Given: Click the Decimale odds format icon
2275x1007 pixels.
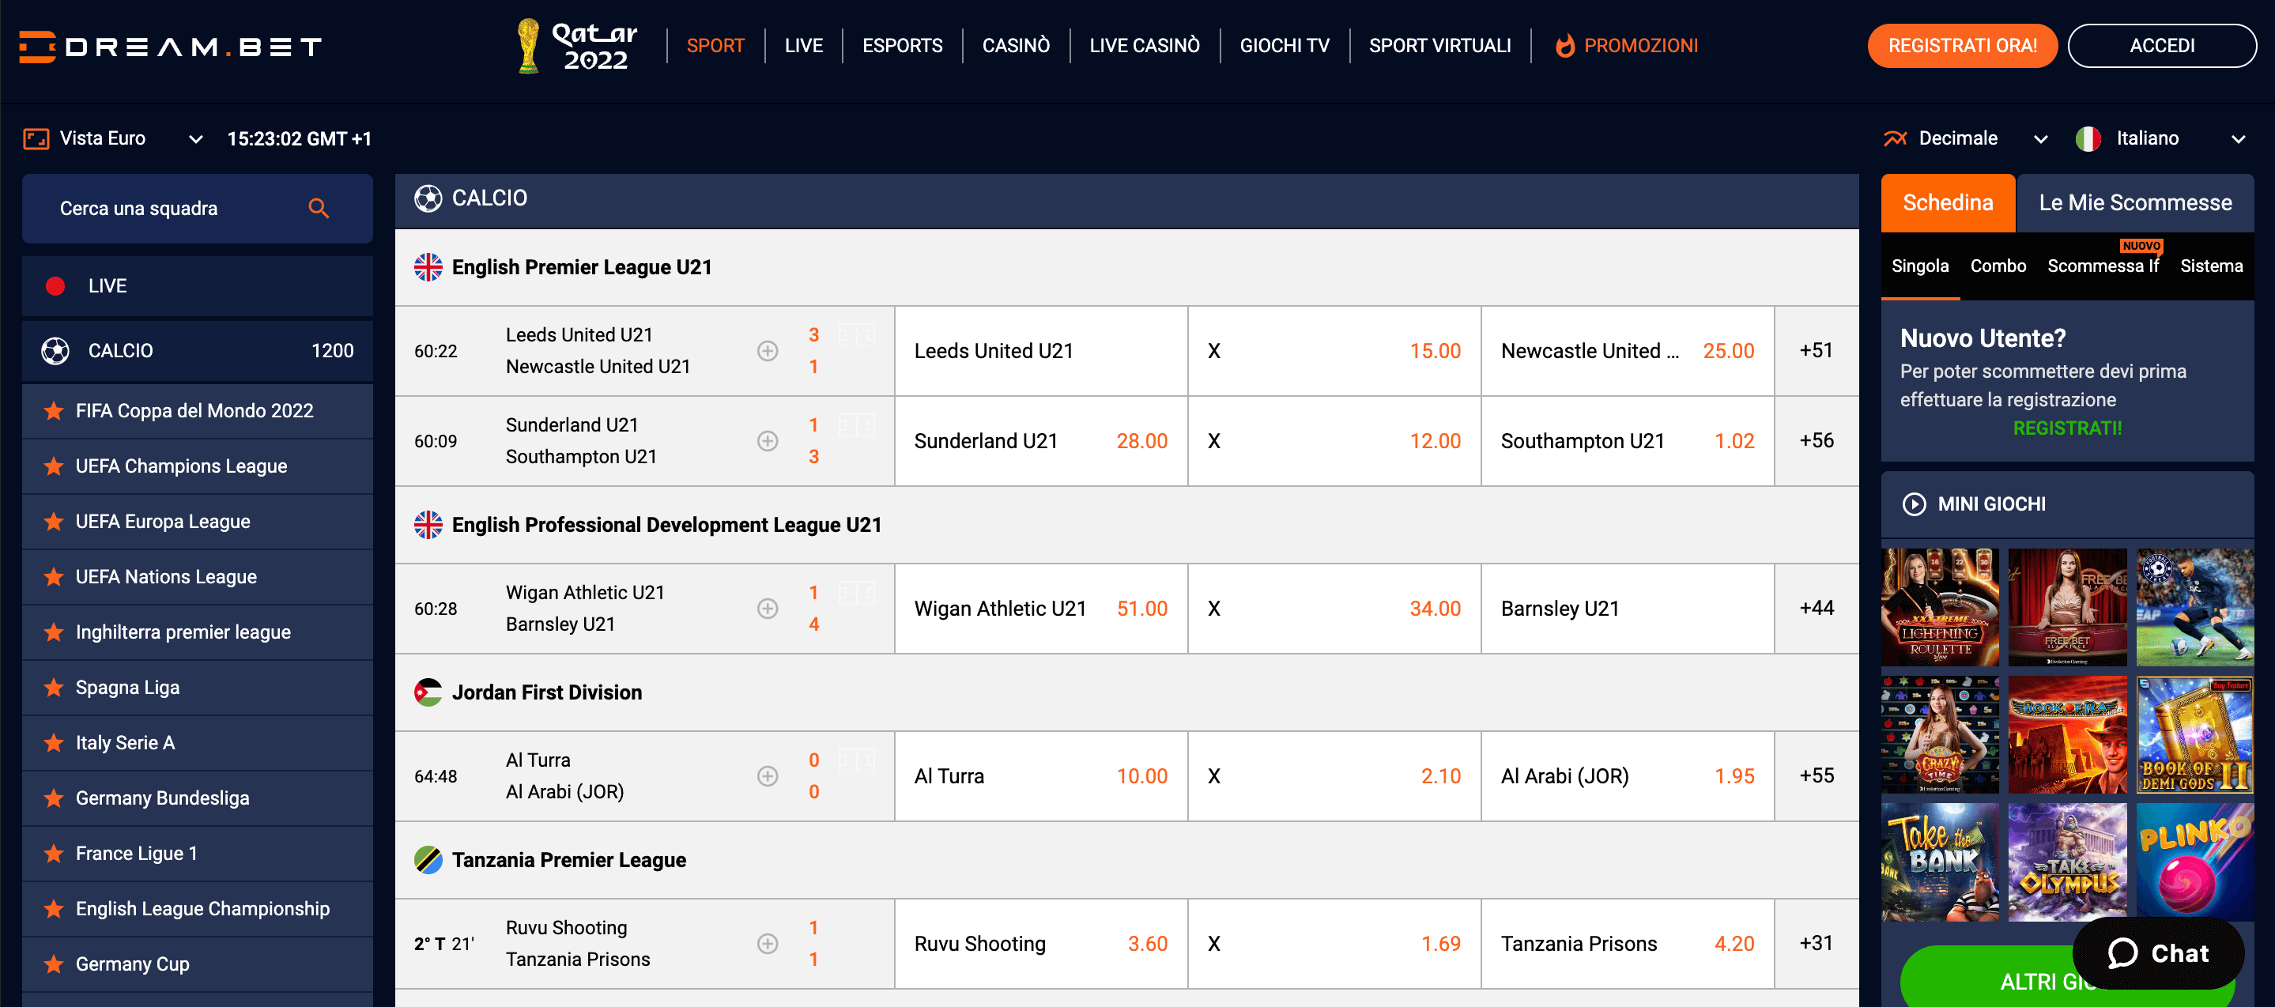Looking at the screenshot, I should 1894,138.
